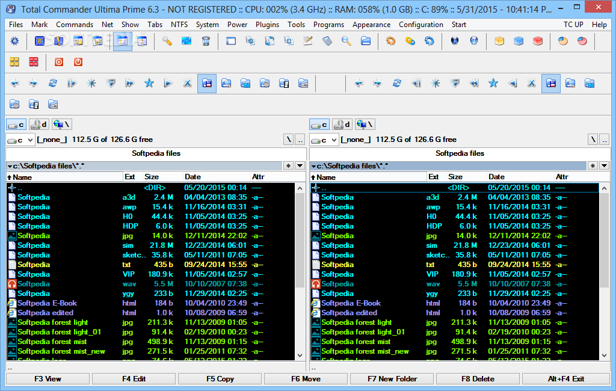Click the yellow cube icon

[x=499, y=41]
